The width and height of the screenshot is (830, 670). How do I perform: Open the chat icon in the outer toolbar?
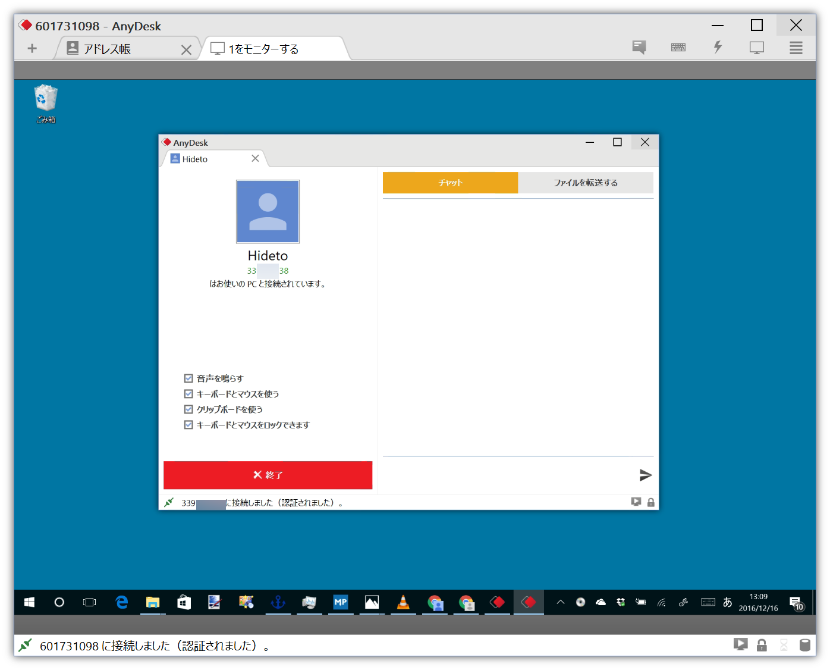pyautogui.click(x=639, y=47)
